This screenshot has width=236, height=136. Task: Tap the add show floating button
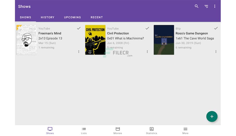[212, 116]
